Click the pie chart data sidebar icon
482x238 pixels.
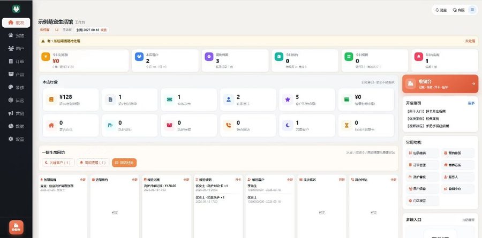point(11,126)
